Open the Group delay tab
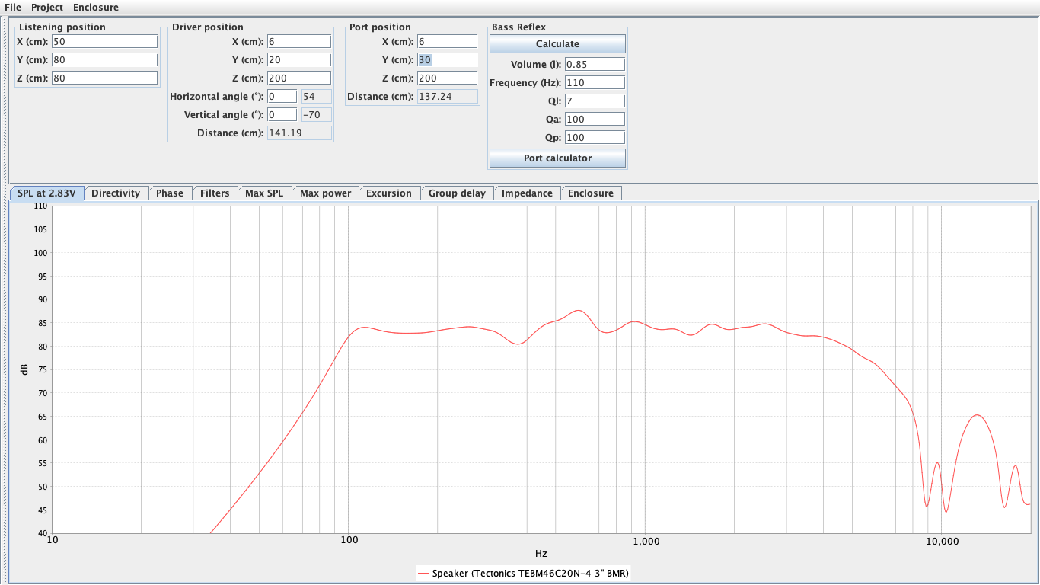The height and width of the screenshot is (585, 1040). point(456,193)
